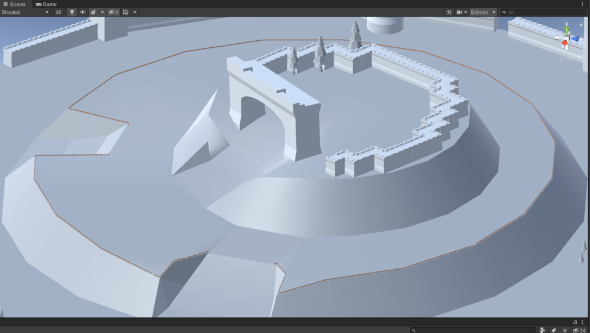The width and height of the screenshot is (590, 333).
Task: Toggle the scene grid visibility icon
Action: (x=126, y=12)
